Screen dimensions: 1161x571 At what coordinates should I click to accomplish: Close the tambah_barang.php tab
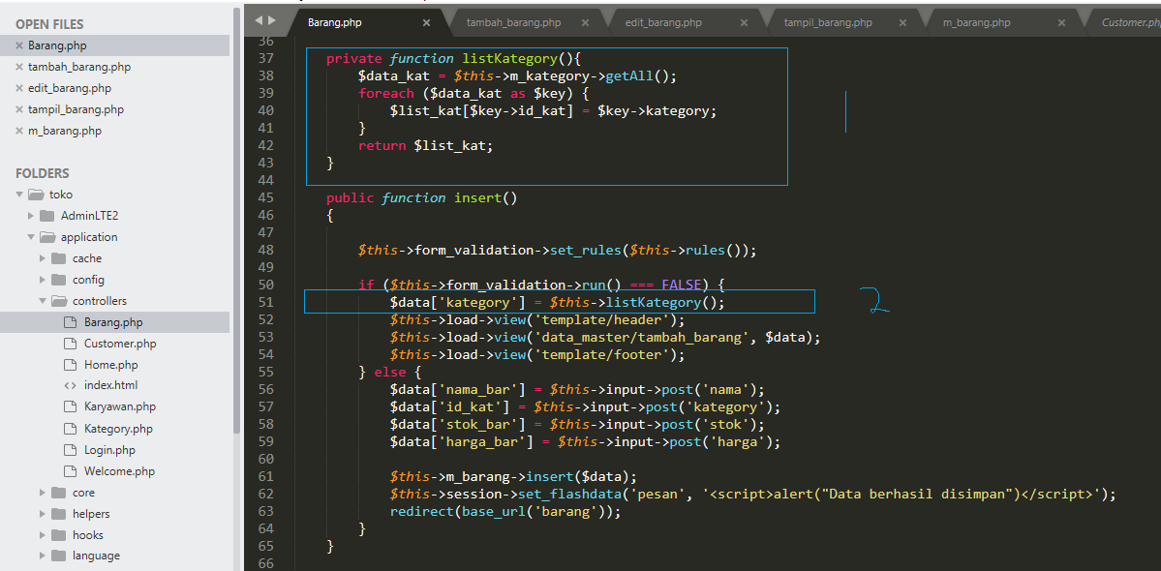coord(585,23)
